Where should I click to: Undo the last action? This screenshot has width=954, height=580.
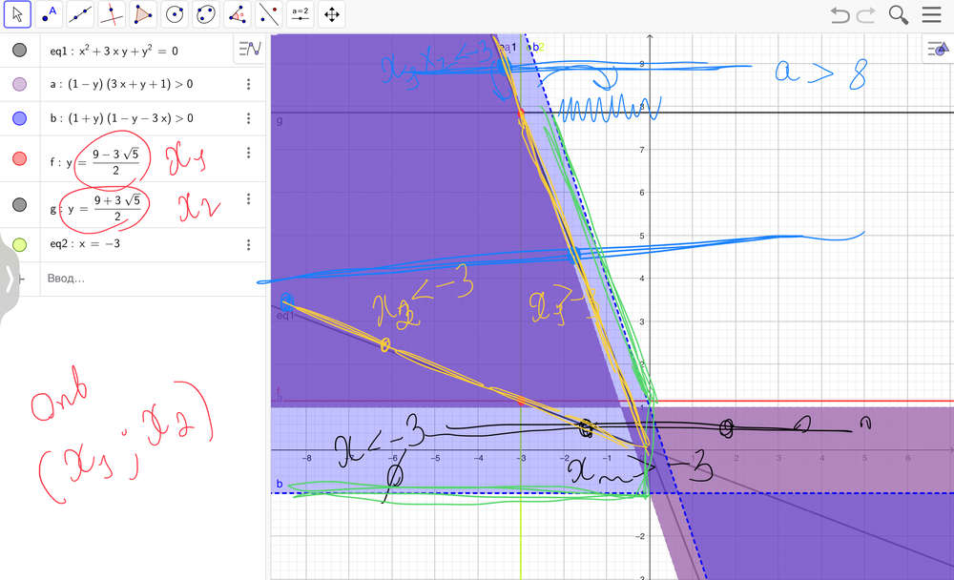click(840, 14)
